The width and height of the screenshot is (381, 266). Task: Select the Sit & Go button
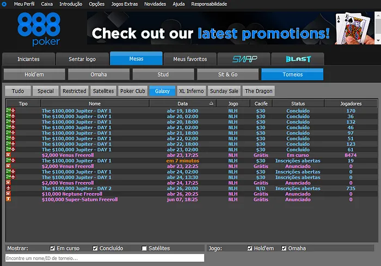point(228,74)
